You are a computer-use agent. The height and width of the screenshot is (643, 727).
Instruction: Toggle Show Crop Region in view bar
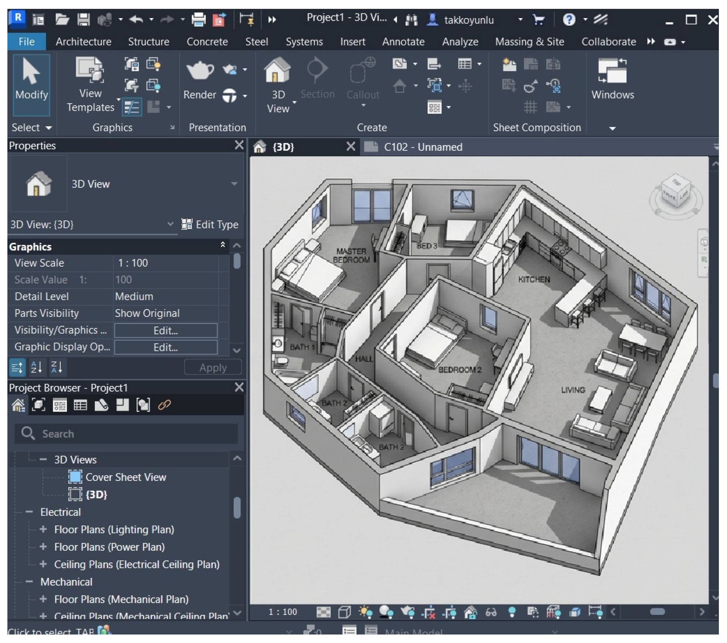[x=449, y=612]
